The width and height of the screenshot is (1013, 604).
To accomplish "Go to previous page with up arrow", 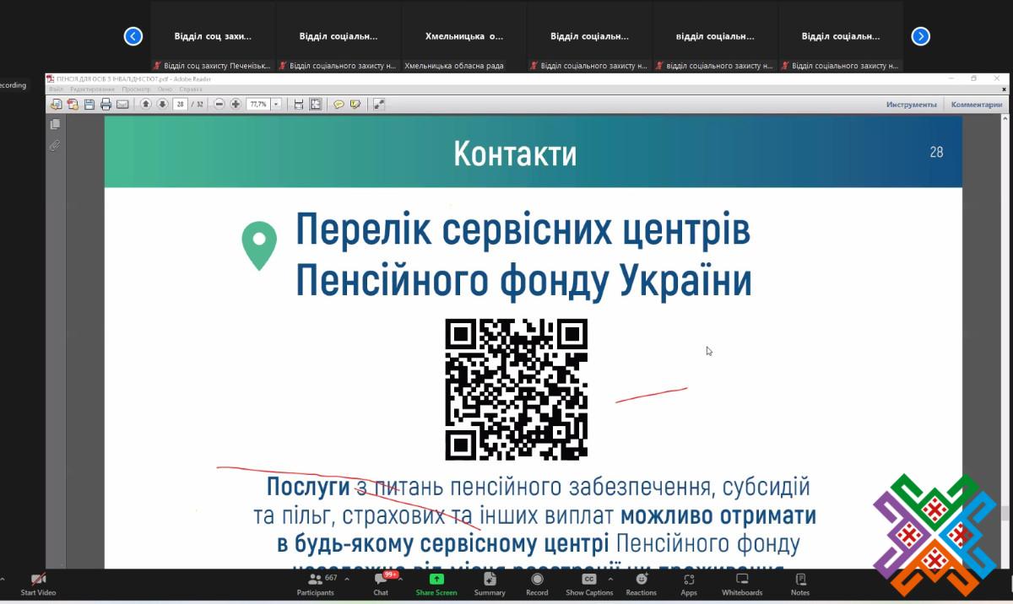I will click(x=145, y=104).
